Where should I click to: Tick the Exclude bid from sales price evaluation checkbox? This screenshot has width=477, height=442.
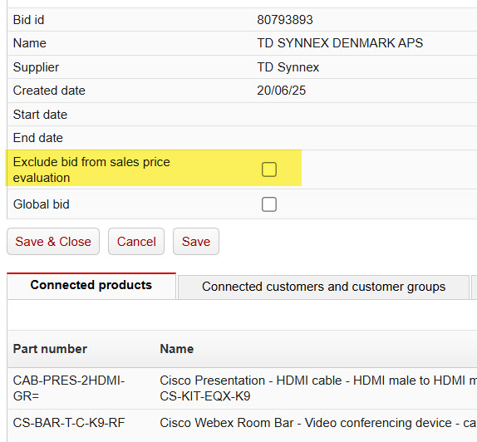click(269, 169)
